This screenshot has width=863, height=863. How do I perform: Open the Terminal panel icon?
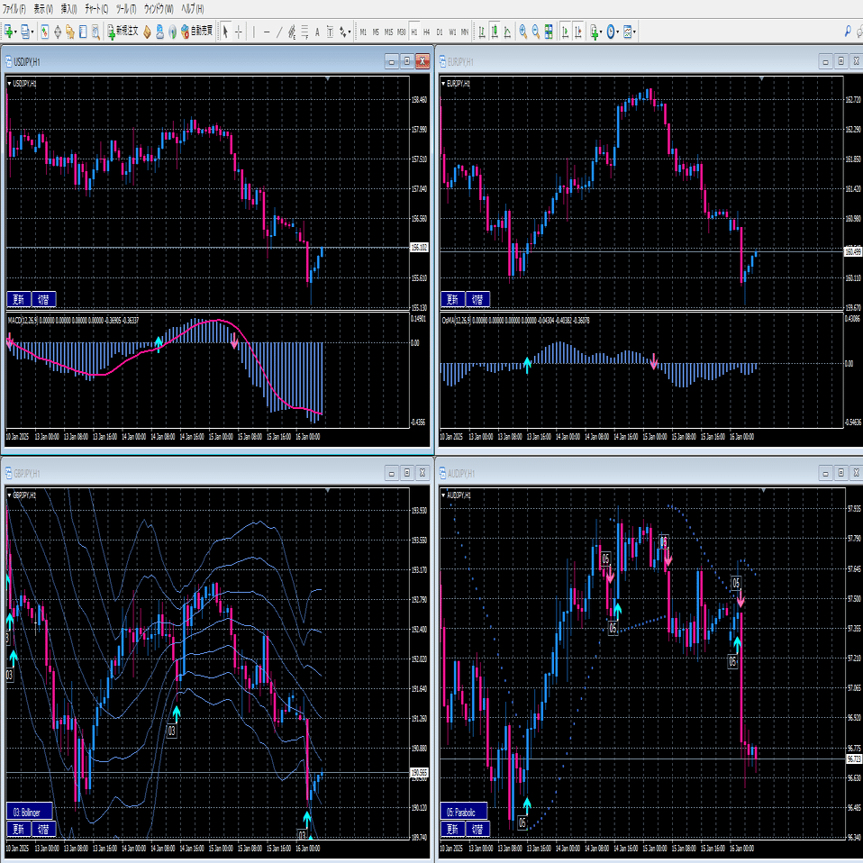tap(83, 32)
